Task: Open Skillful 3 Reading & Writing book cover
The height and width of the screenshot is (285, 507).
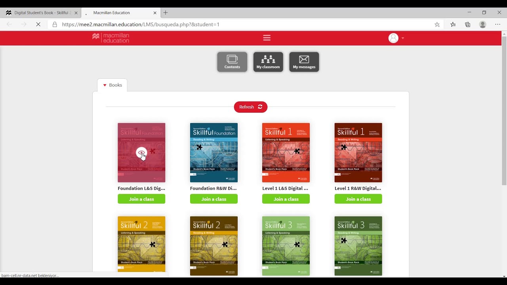Action: pos(358,246)
